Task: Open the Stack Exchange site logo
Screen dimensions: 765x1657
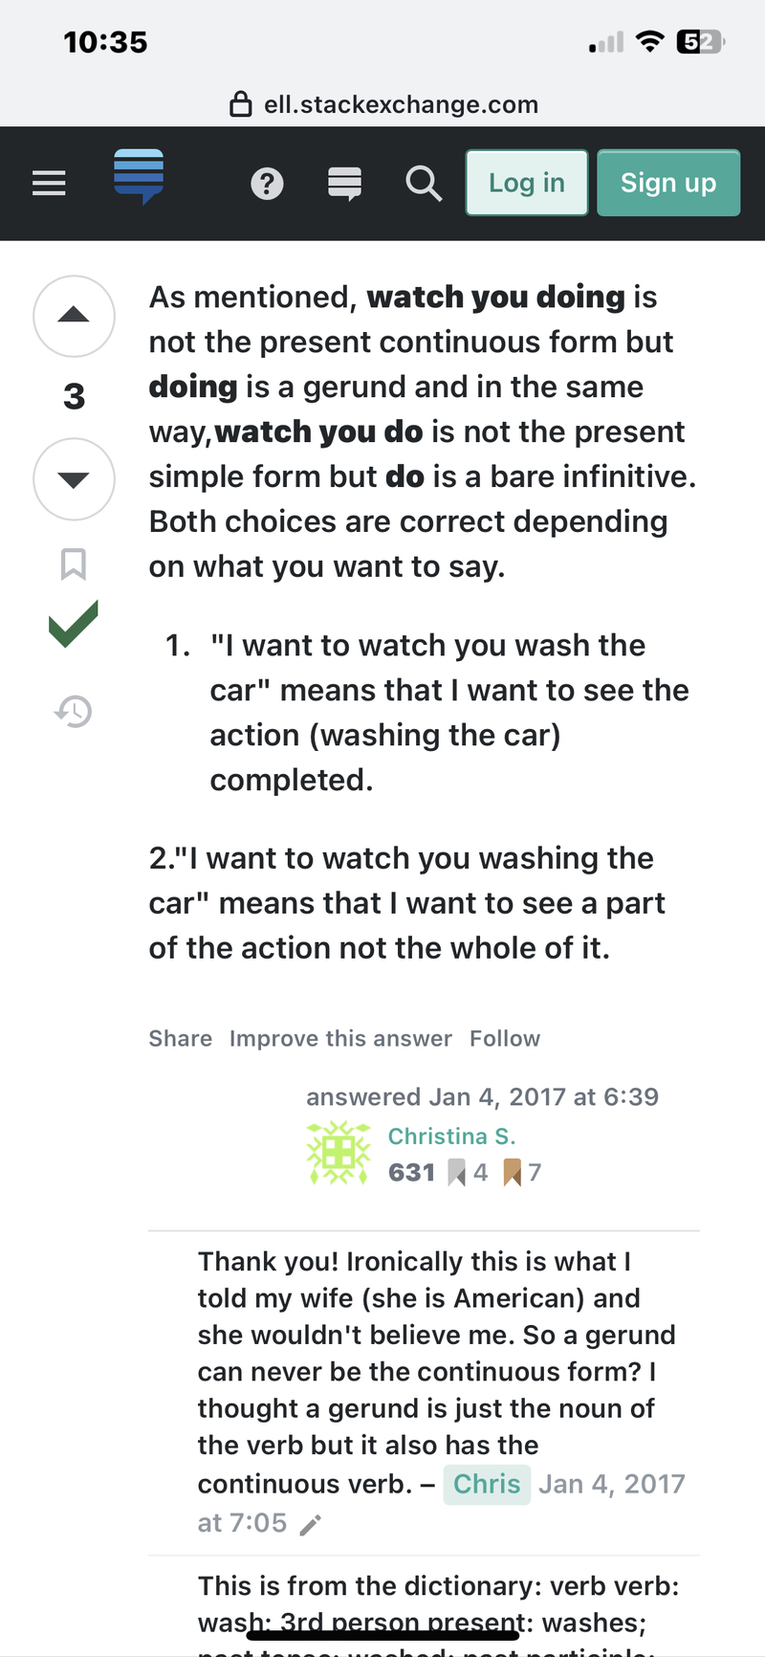Action: pyautogui.click(x=139, y=177)
